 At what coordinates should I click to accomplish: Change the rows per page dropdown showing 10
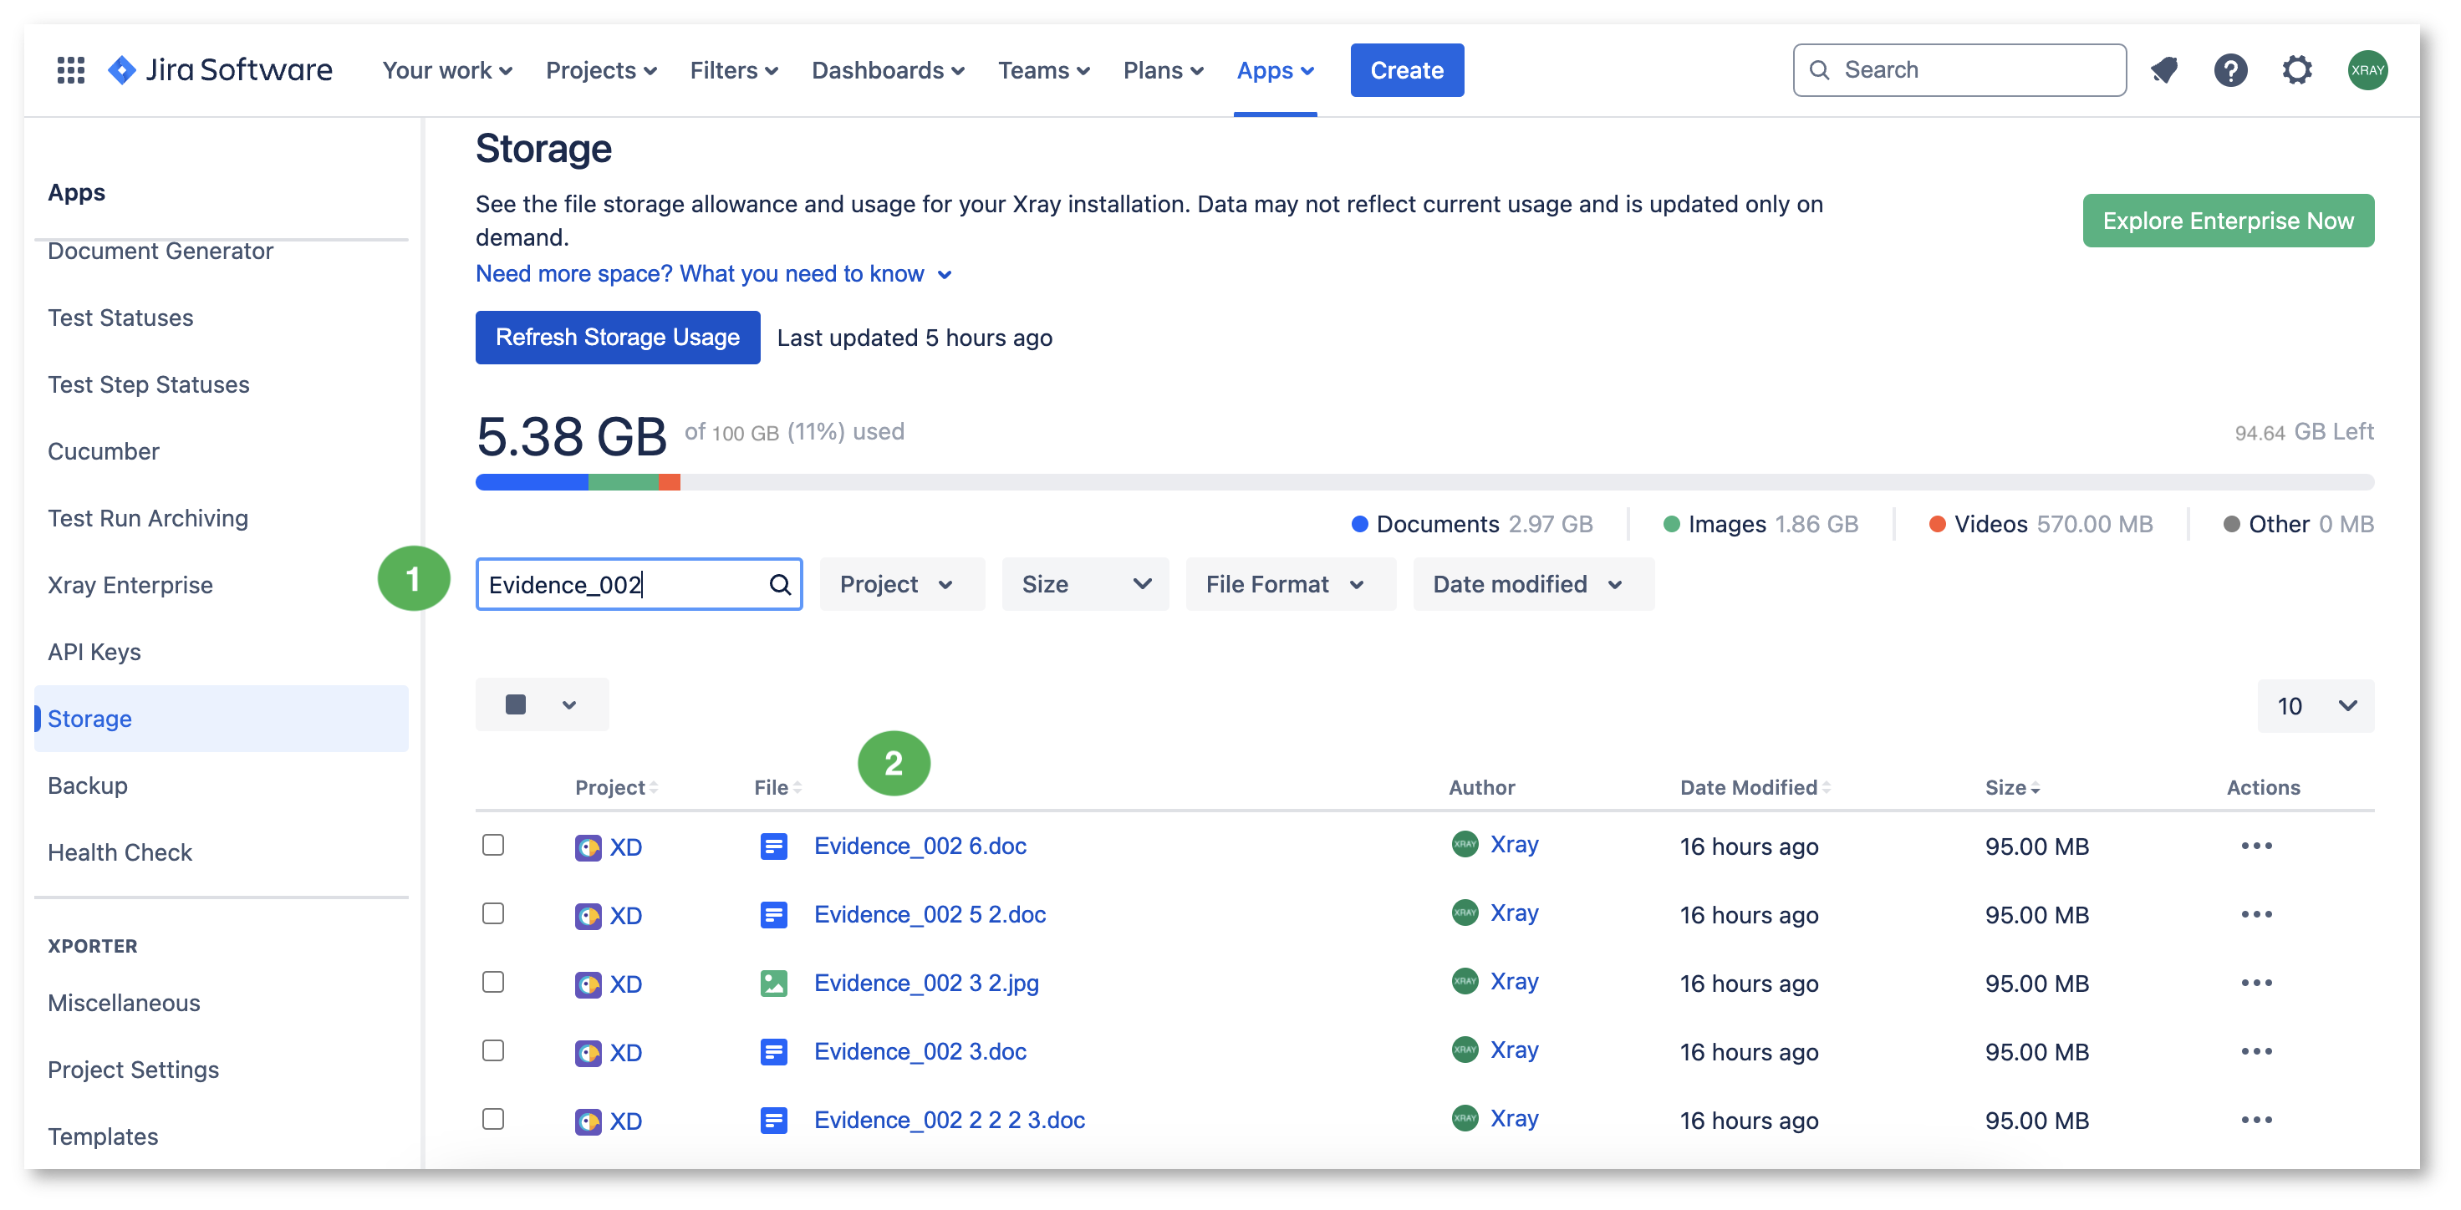tap(2316, 706)
